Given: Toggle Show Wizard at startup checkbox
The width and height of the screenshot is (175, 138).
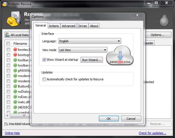Looking at the screenshot, I should (x=44, y=60).
